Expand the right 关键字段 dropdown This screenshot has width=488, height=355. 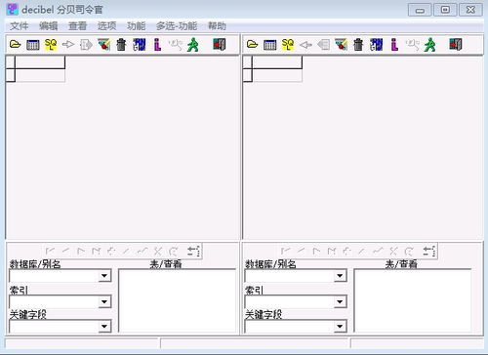(340, 326)
